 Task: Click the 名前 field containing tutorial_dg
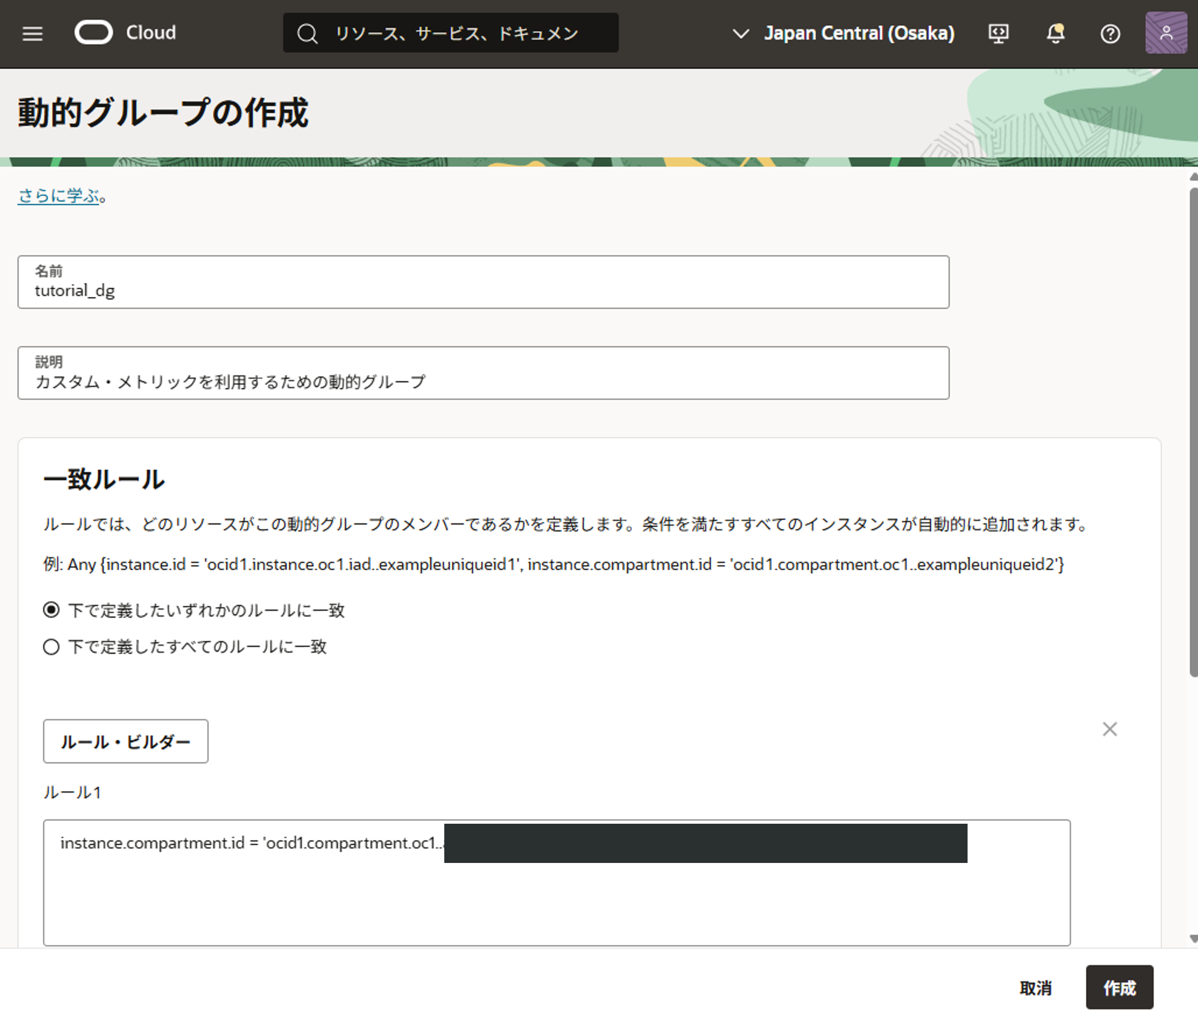click(x=483, y=282)
